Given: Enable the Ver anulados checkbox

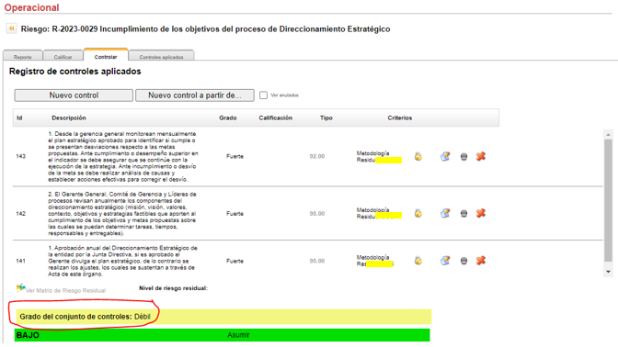Looking at the screenshot, I should point(263,95).
